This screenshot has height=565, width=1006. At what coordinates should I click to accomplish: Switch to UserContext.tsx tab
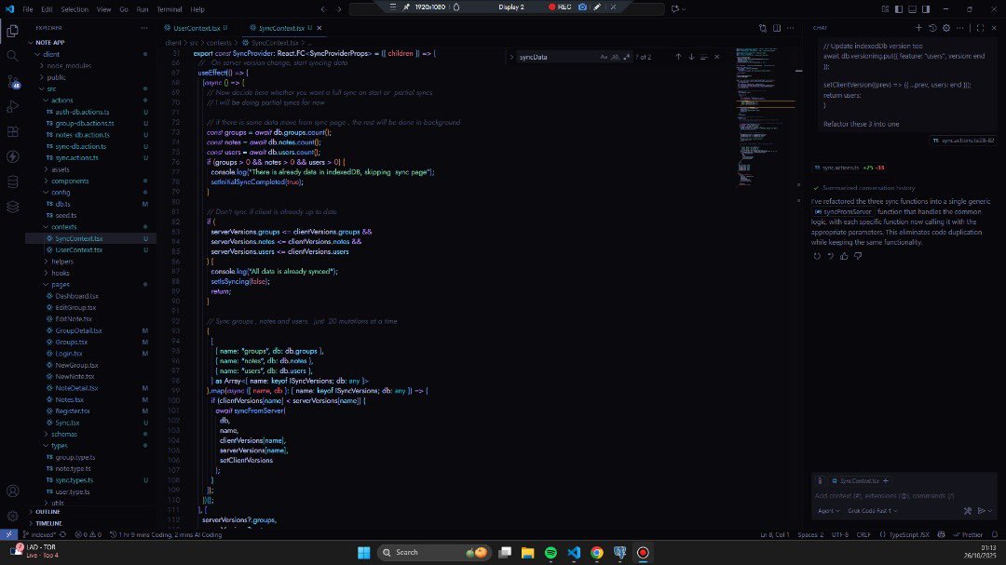pyautogui.click(x=195, y=28)
